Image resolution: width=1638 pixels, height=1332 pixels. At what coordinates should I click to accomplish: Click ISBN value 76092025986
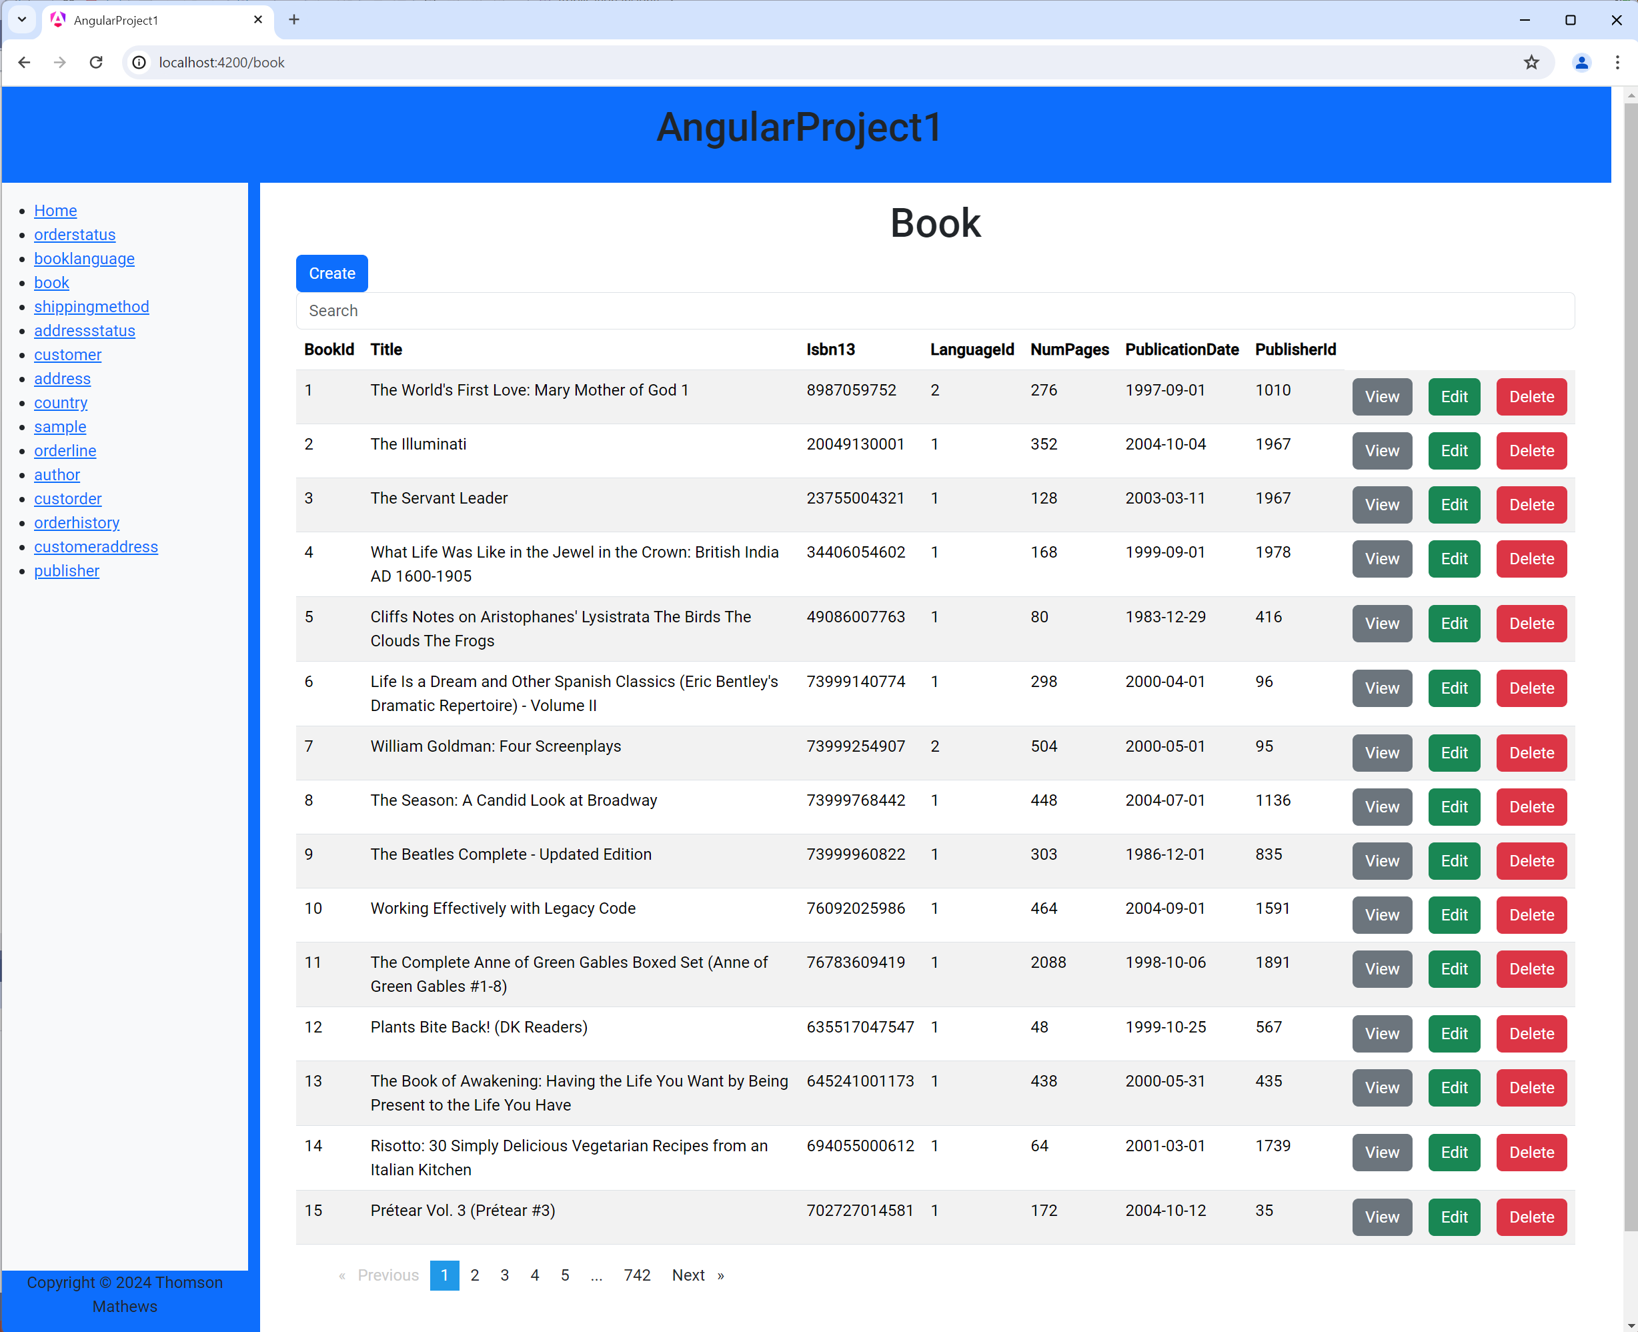coord(856,908)
